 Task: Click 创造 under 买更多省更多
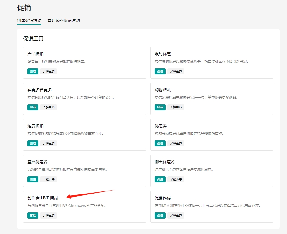pyautogui.click(x=32, y=107)
